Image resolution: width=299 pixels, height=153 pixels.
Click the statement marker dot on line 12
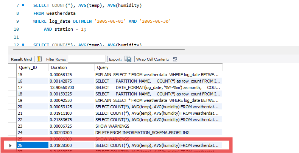23,45
